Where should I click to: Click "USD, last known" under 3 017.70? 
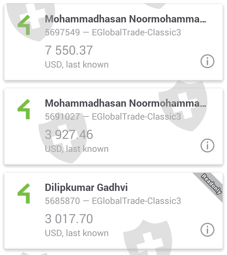[x=77, y=233]
